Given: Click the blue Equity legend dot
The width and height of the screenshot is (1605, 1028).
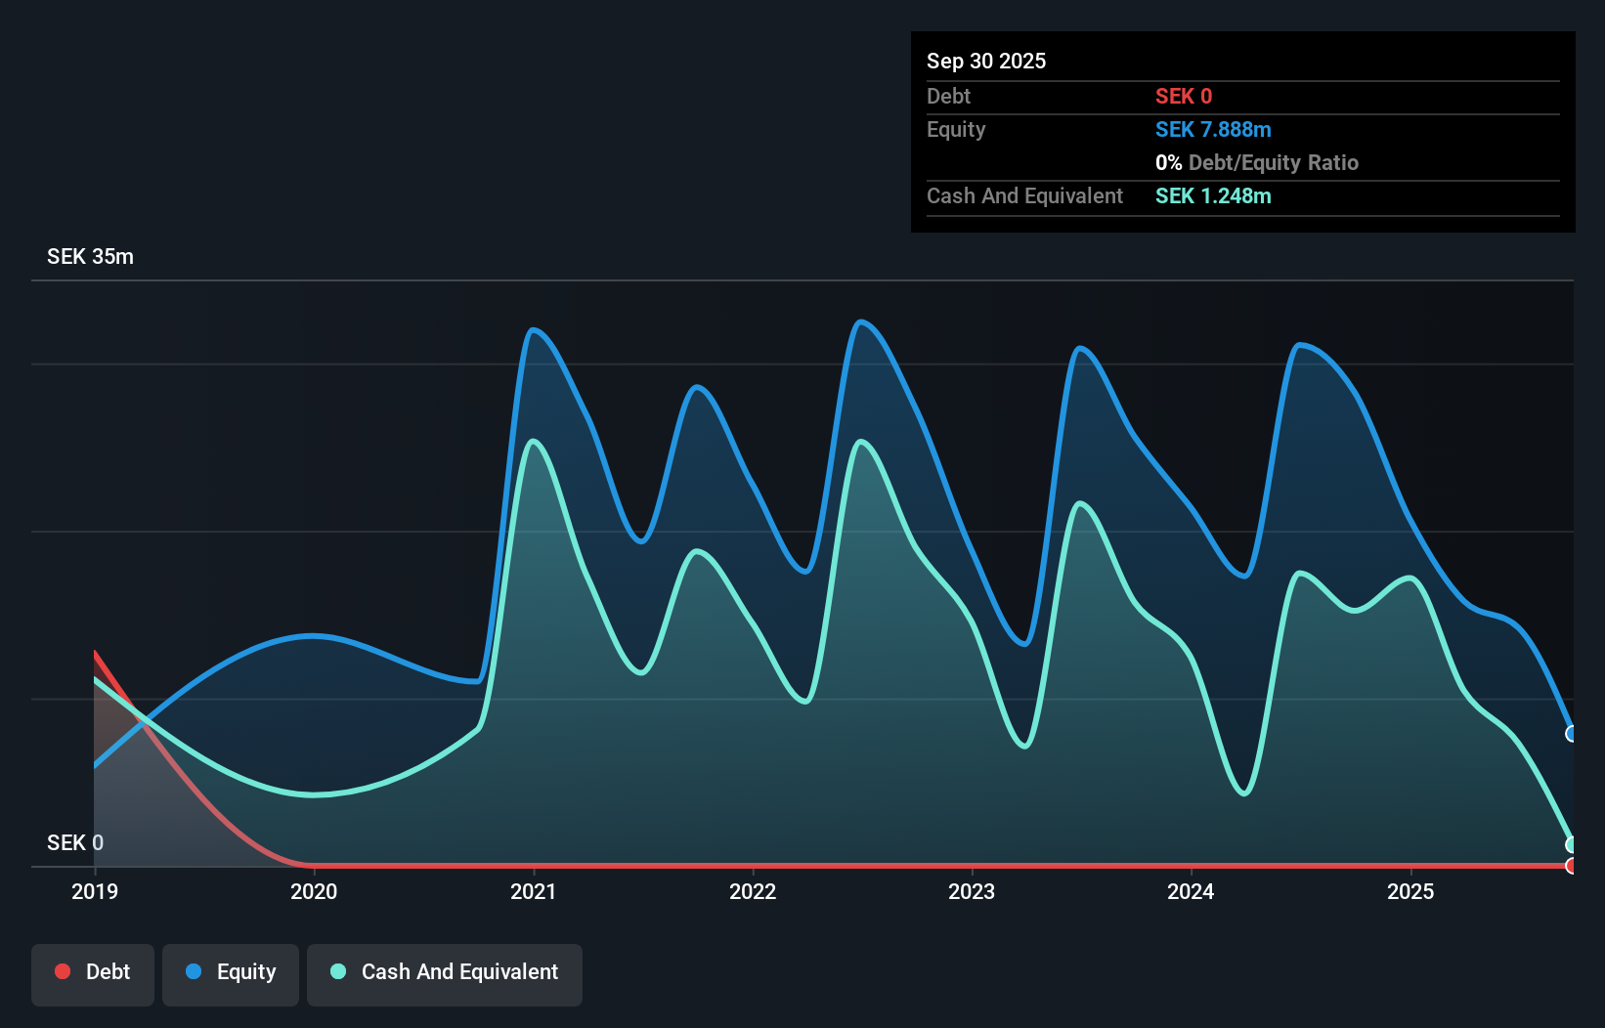Looking at the screenshot, I should pos(194,972).
